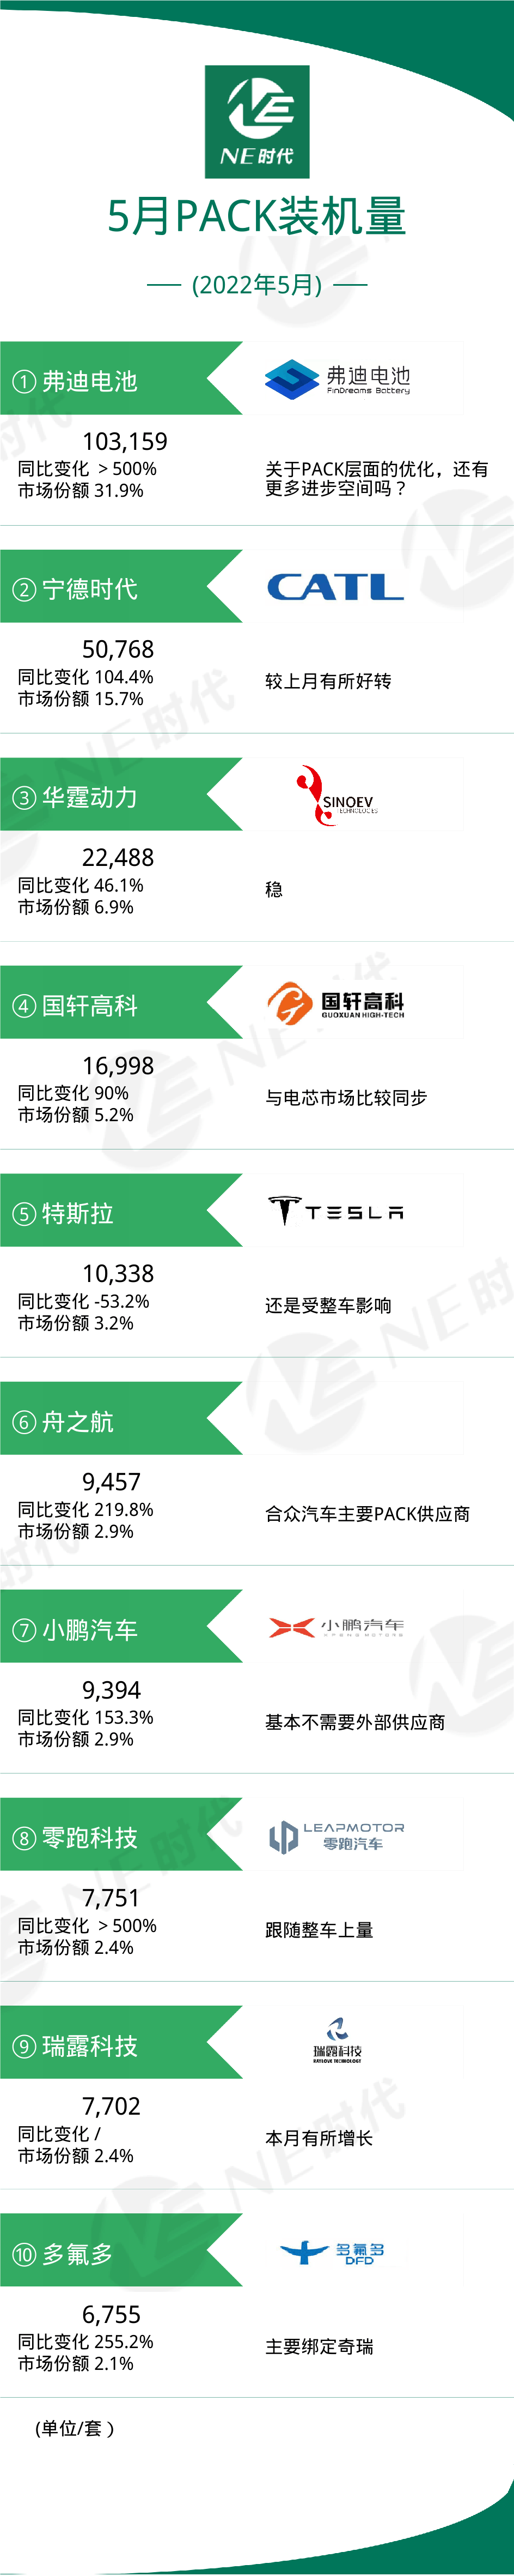Click the 合众汽车主要PACK供应商 note
Screen dimensions: 514x2576
tap(368, 1514)
